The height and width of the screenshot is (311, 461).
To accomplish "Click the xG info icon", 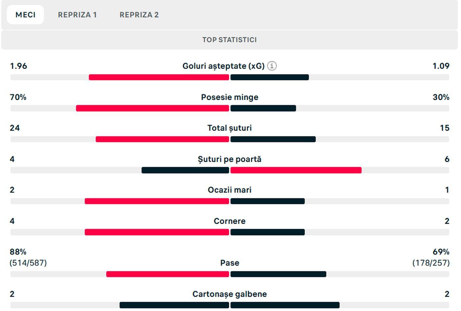I will 272,66.
